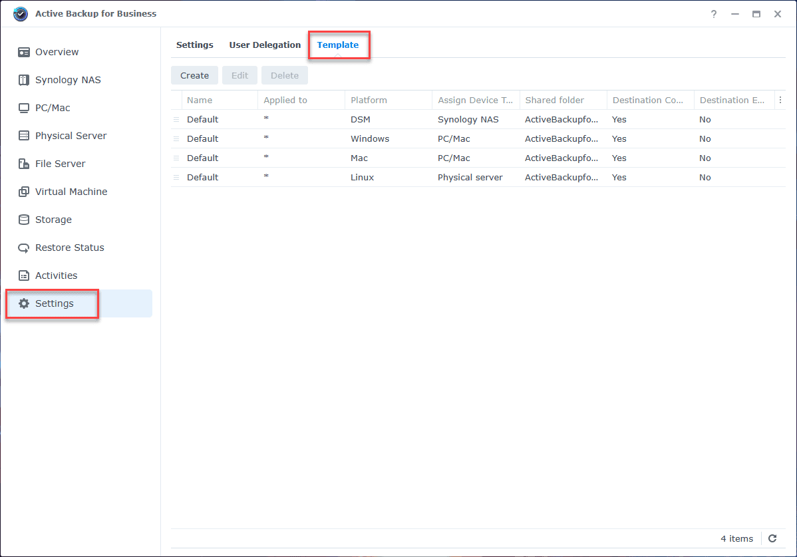Click the Physical Server icon
Viewport: 797px width, 557px height.
click(24, 136)
